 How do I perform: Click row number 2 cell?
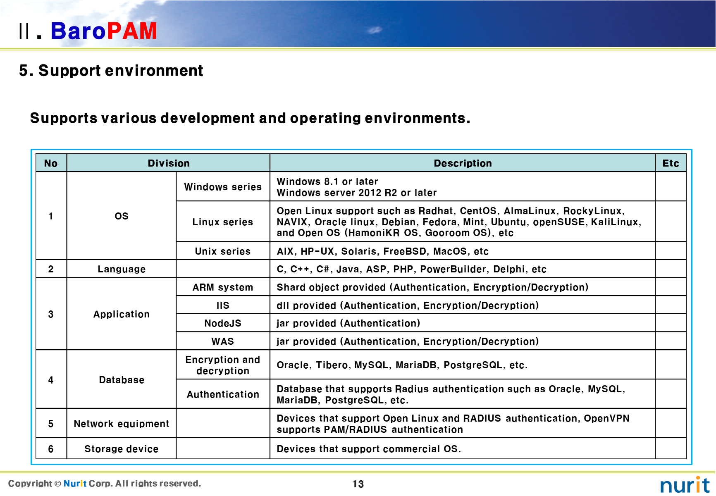click(51, 269)
